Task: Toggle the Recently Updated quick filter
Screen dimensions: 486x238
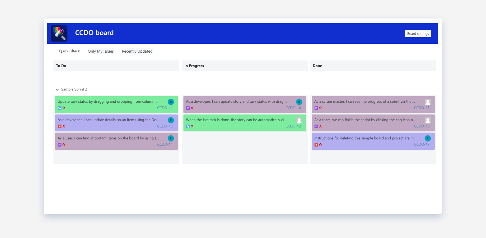Action: [x=137, y=51]
